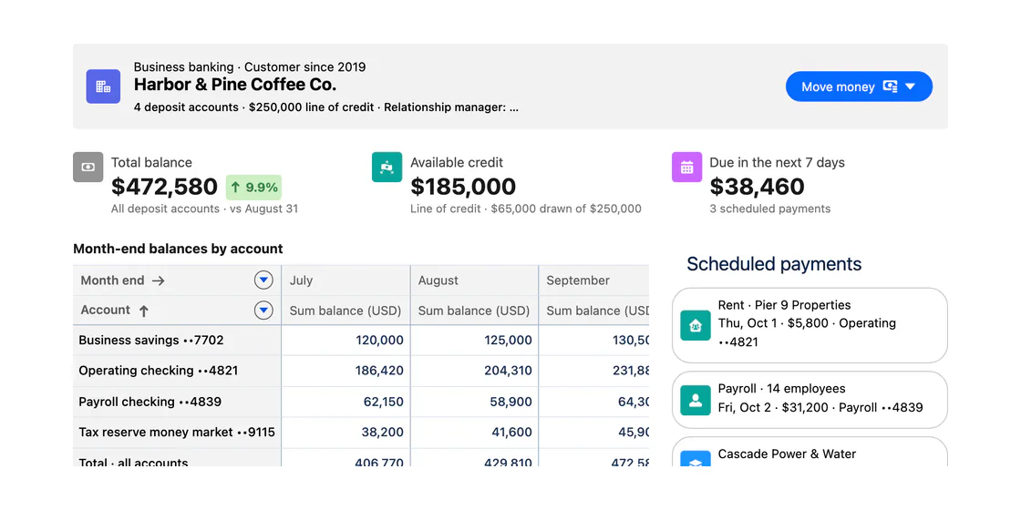Click the Month-end balances by account heading

click(x=178, y=249)
